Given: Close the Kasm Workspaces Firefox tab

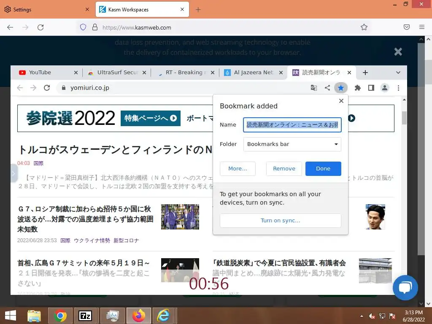Looking at the screenshot, I should pyautogui.click(x=182, y=9).
